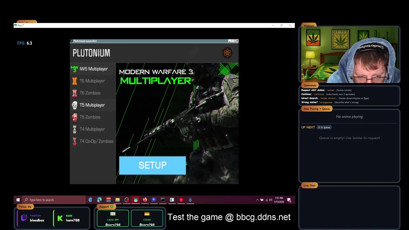Open the Windows Start menu

[18, 200]
